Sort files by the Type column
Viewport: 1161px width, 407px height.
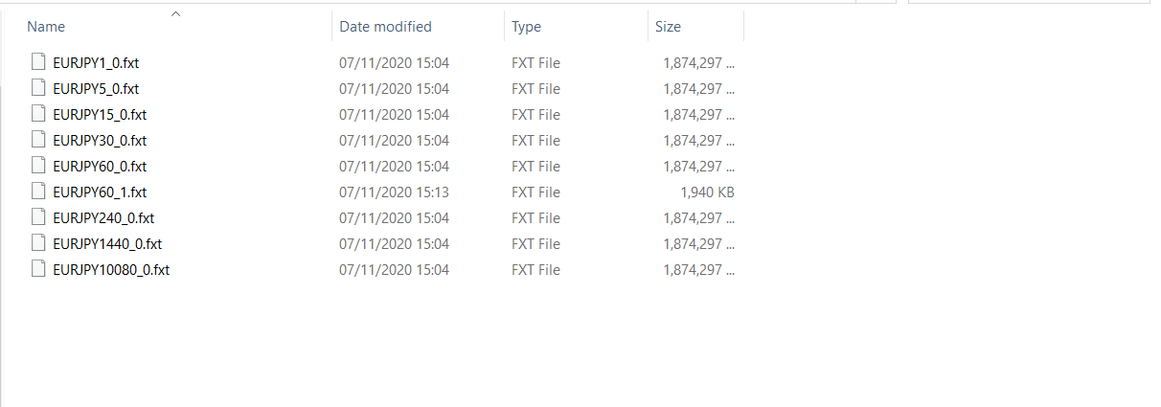pyautogui.click(x=526, y=27)
